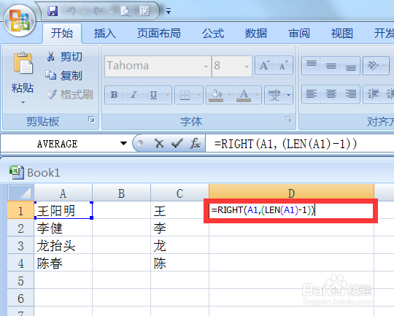Toggle Center text alignment

(x=331, y=94)
